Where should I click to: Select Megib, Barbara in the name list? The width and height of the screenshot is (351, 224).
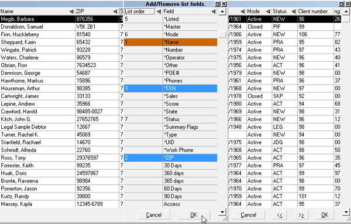coord(37,19)
